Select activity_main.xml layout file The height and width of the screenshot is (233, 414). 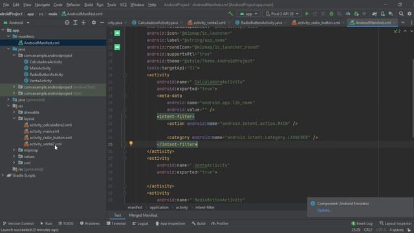[44, 131]
